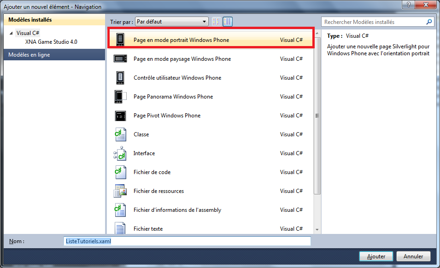Click Visual C# type in Page Pivot row
The width and height of the screenshot is (440, 268).
coord(291,116)
